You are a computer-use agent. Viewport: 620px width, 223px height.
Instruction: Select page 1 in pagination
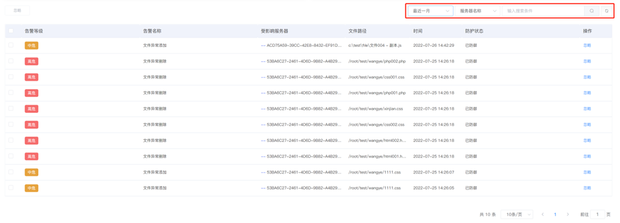(x=555, y=214)
